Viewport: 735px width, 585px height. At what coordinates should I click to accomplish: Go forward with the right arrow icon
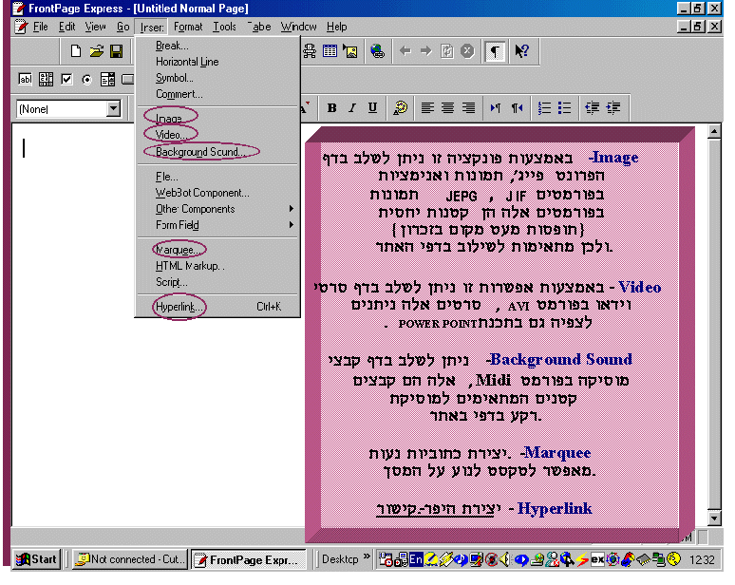[425, 50]
